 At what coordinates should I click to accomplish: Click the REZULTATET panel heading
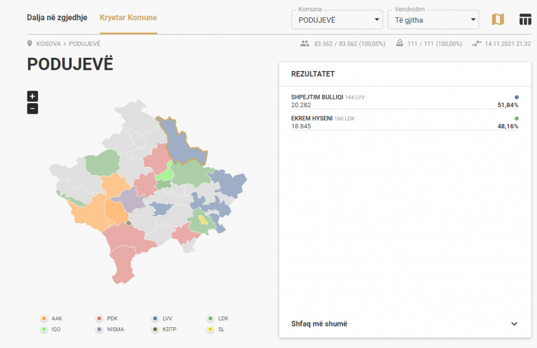313,74
